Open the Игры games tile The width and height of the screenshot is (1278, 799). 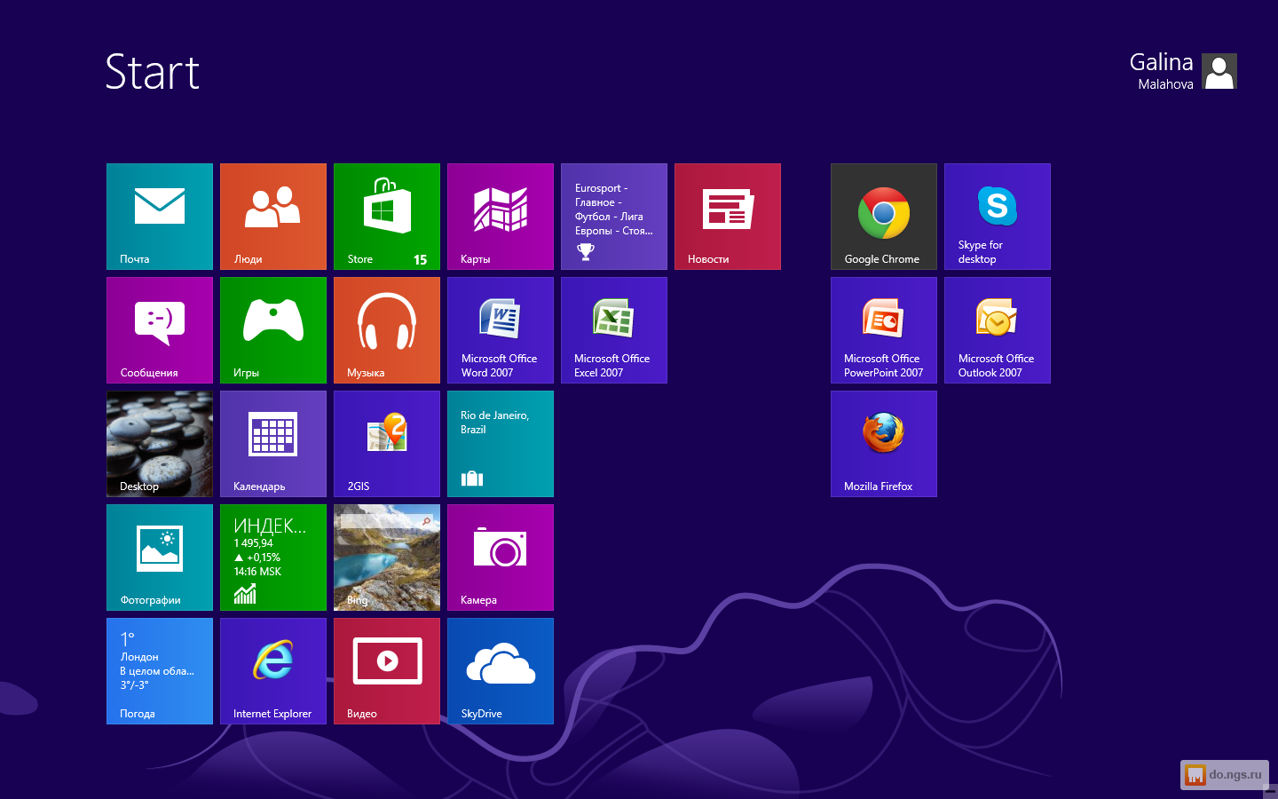[273, 330]
